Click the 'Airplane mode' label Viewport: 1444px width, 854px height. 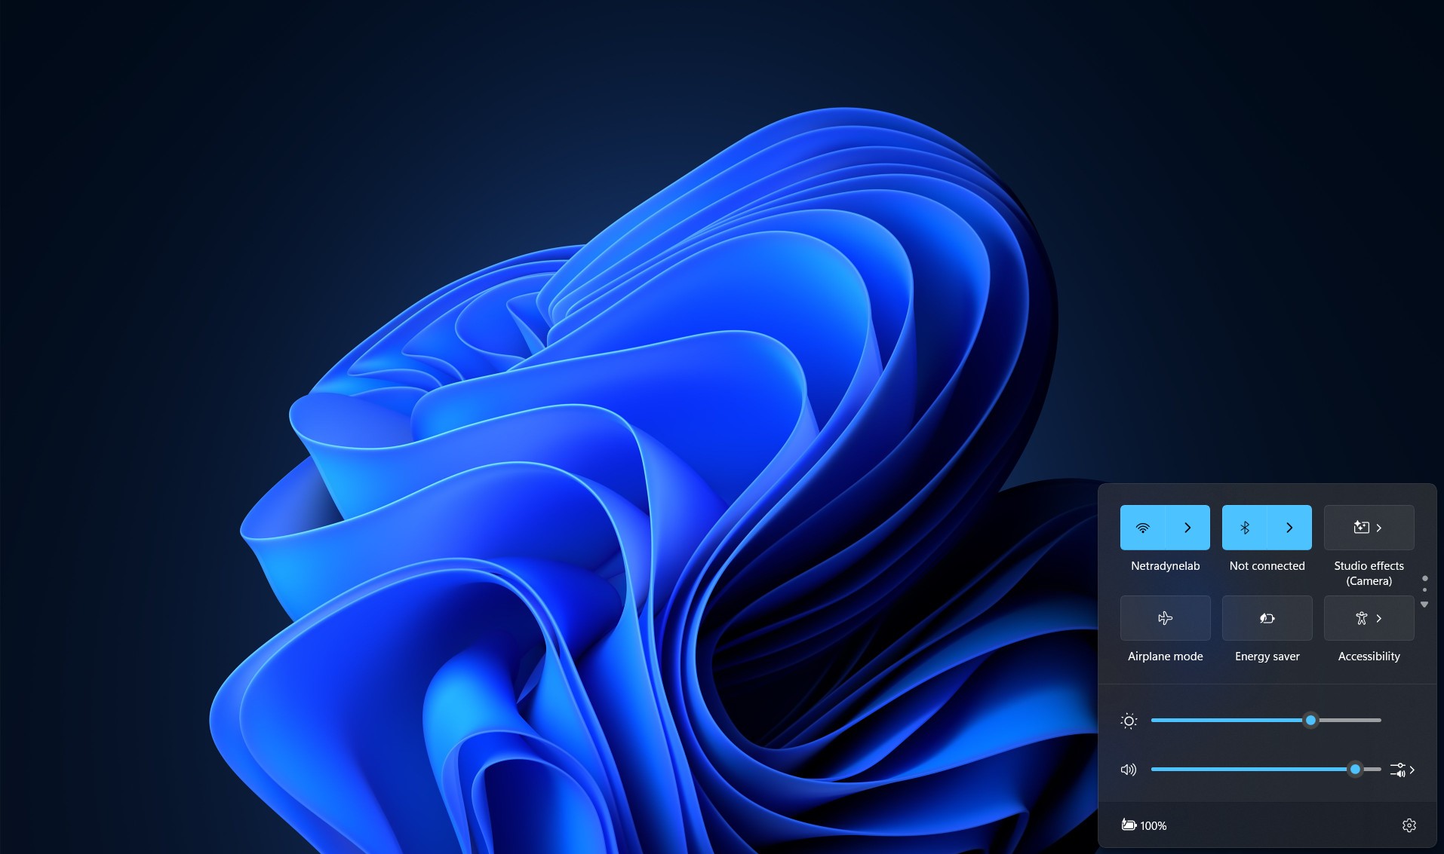1165,657
